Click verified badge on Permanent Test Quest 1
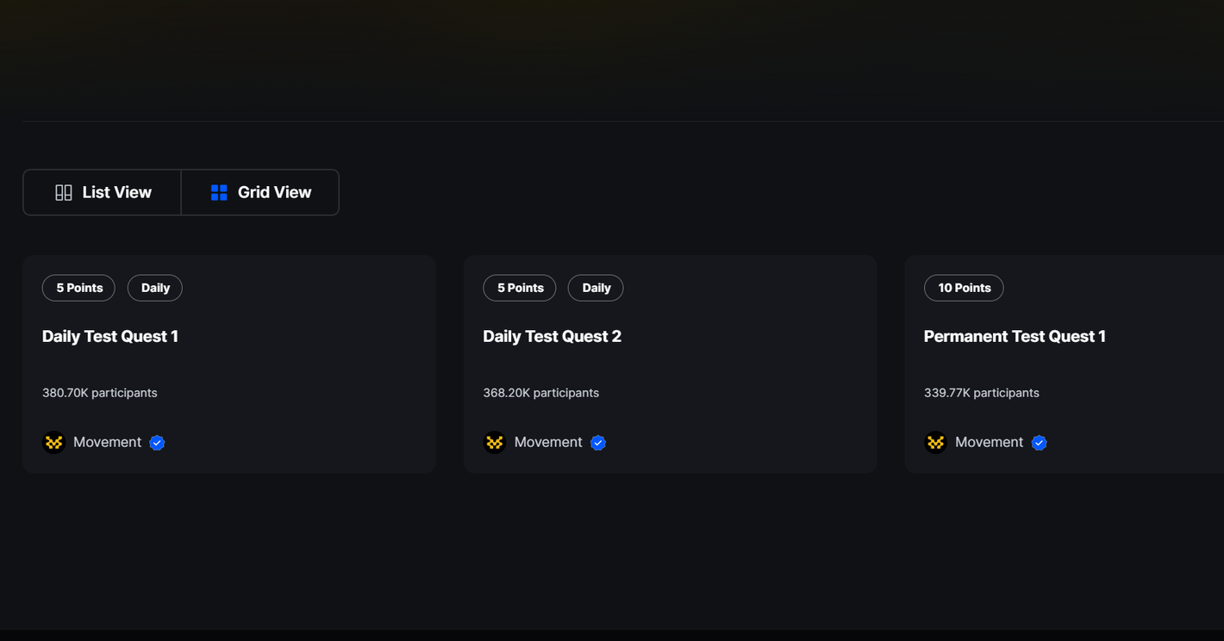The width and height of the screenshot is (1224, 641). coord(1040,443)
